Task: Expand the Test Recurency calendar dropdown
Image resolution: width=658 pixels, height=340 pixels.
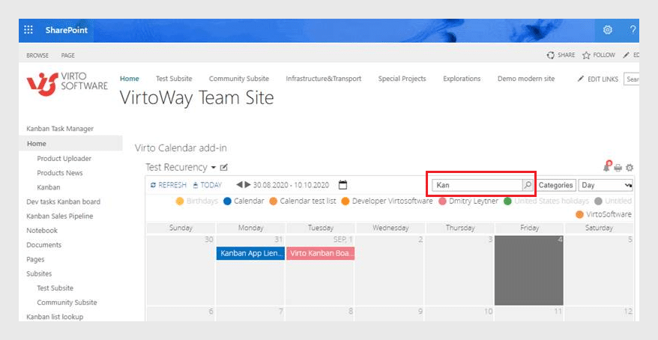Action: 213,168
